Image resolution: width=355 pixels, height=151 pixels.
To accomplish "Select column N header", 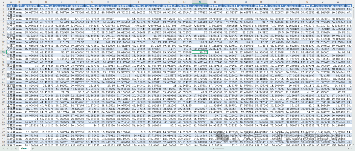I will [200, 2].
